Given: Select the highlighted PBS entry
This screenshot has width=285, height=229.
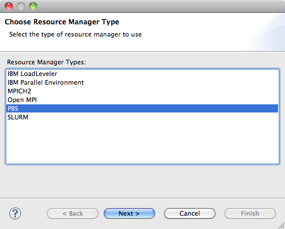Looking at the screenshot, I should coord(142,108).
